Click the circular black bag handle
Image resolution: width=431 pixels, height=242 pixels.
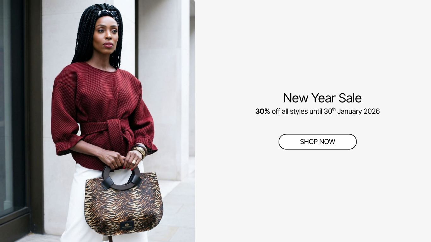click(x=121, y=178)
